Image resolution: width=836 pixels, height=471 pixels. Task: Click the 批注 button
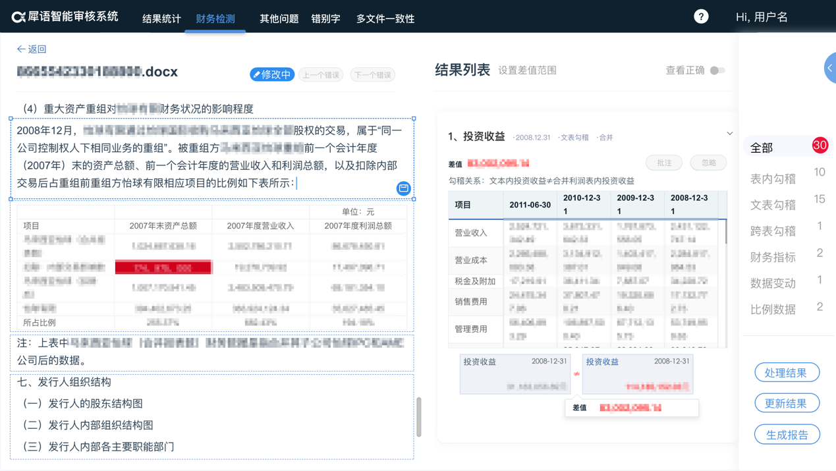click(664, 163)
